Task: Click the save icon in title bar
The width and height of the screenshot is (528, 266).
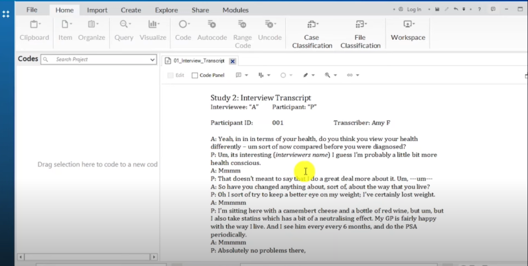Action: pyautogui.click(x=437, y=10)
